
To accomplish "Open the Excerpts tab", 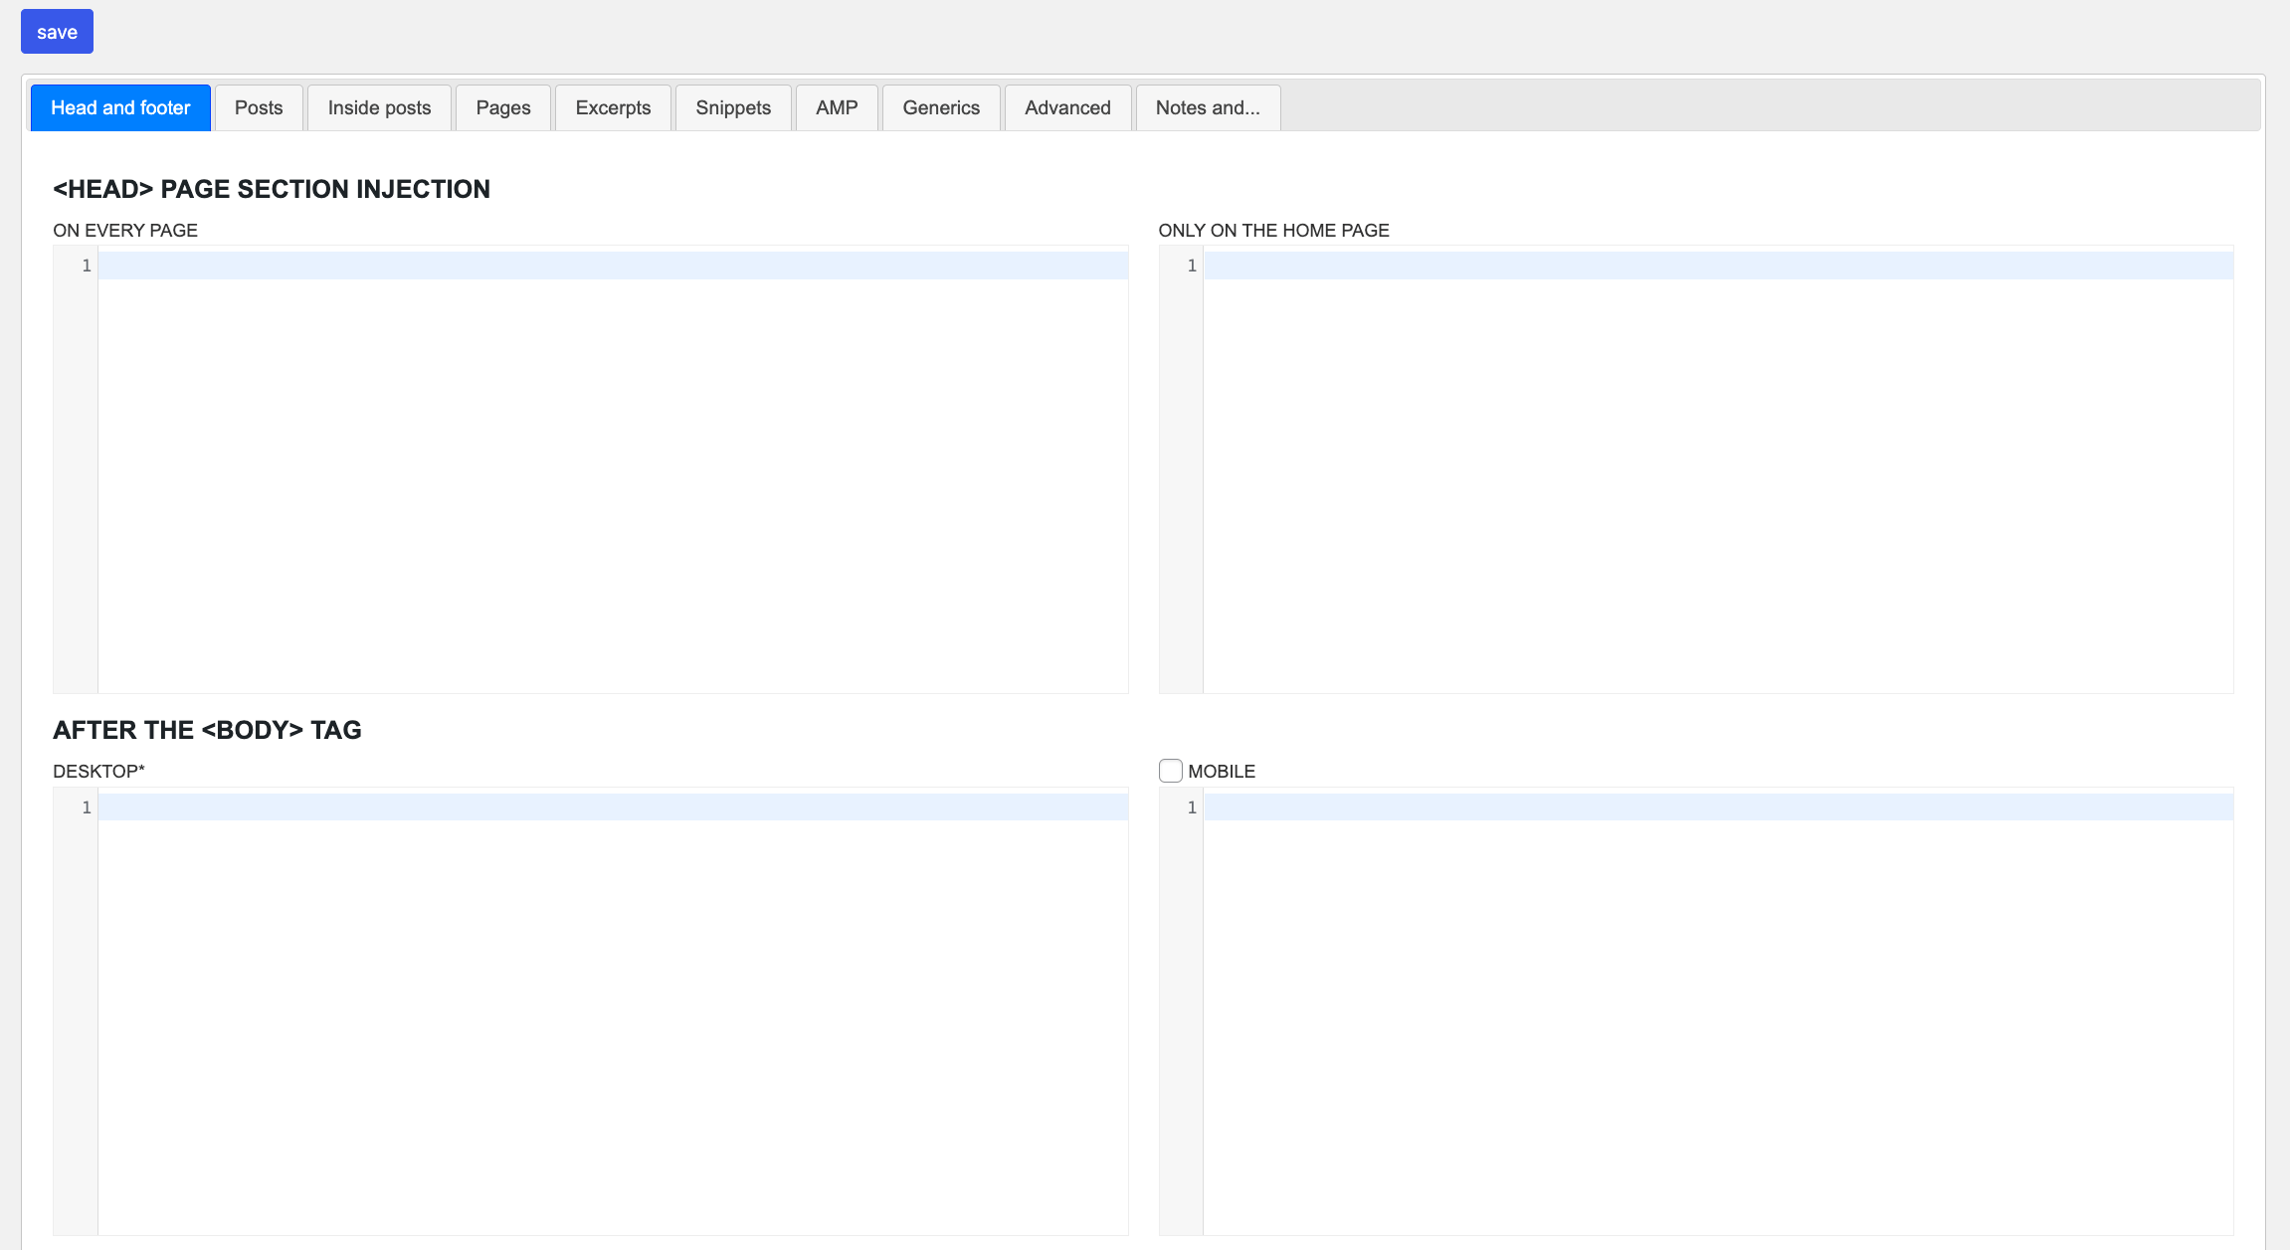I will pyautogui.click(x=612, y=107).
